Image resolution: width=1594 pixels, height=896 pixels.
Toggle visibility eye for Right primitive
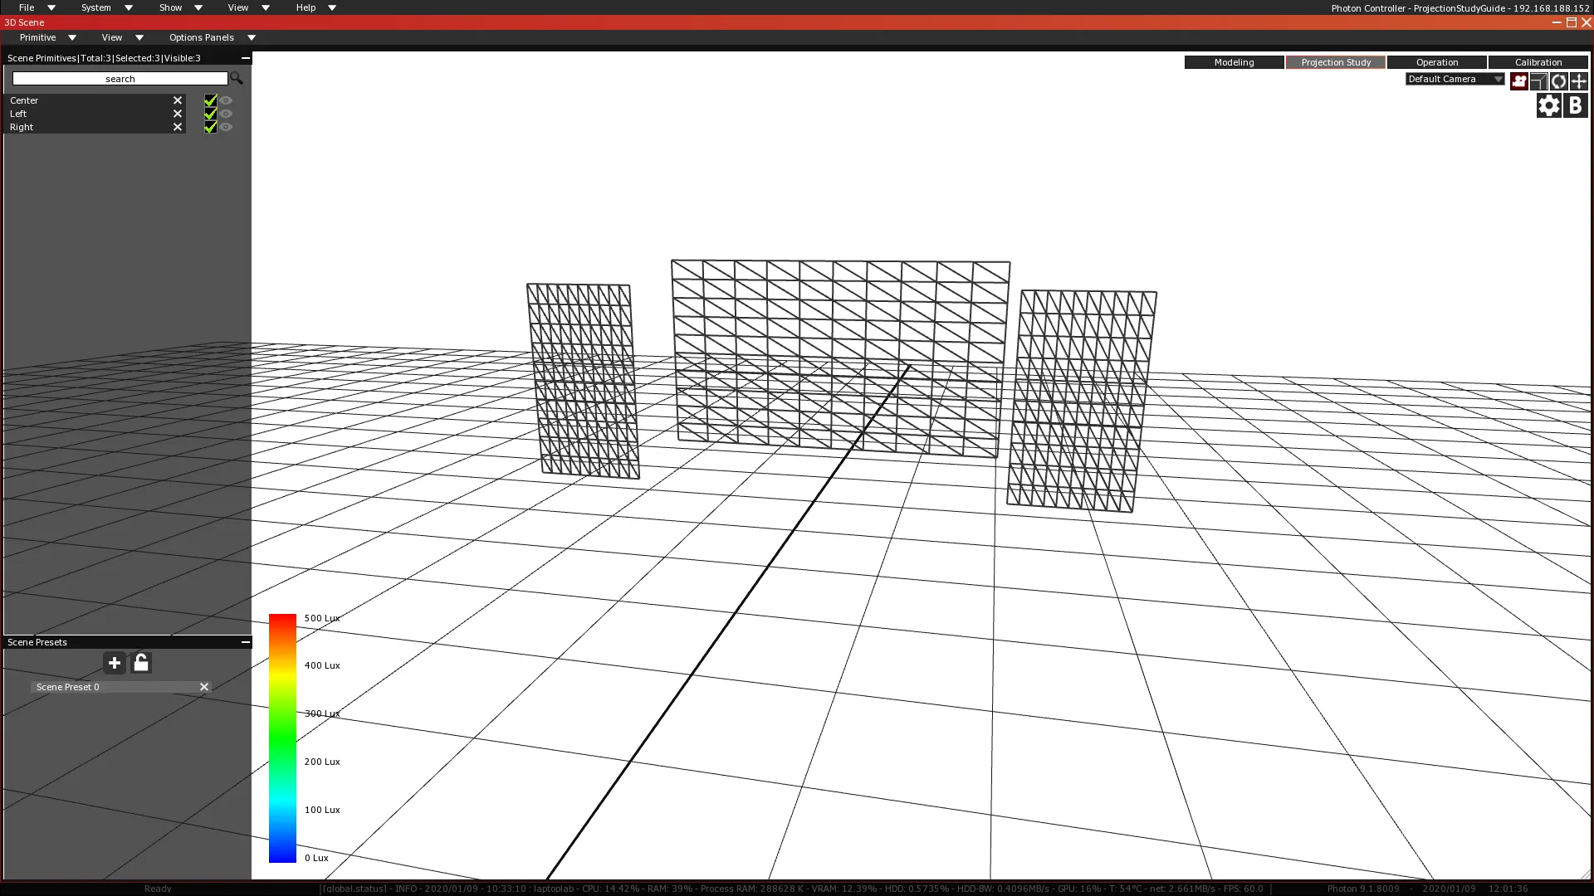click(x=226, y=127)
